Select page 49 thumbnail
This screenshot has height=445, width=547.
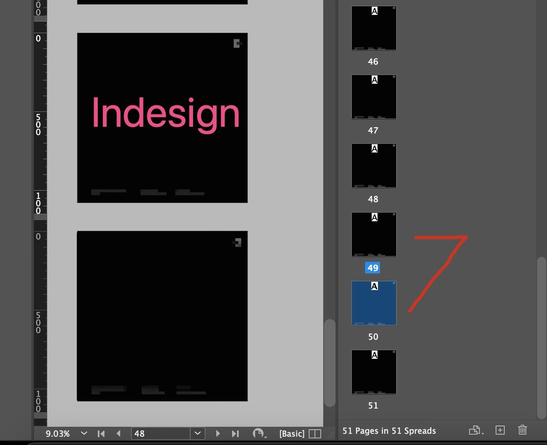374,235
